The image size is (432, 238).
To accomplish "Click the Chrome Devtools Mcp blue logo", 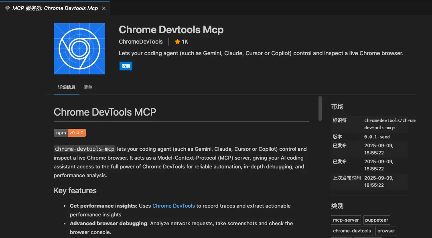I will pos(79,49).
